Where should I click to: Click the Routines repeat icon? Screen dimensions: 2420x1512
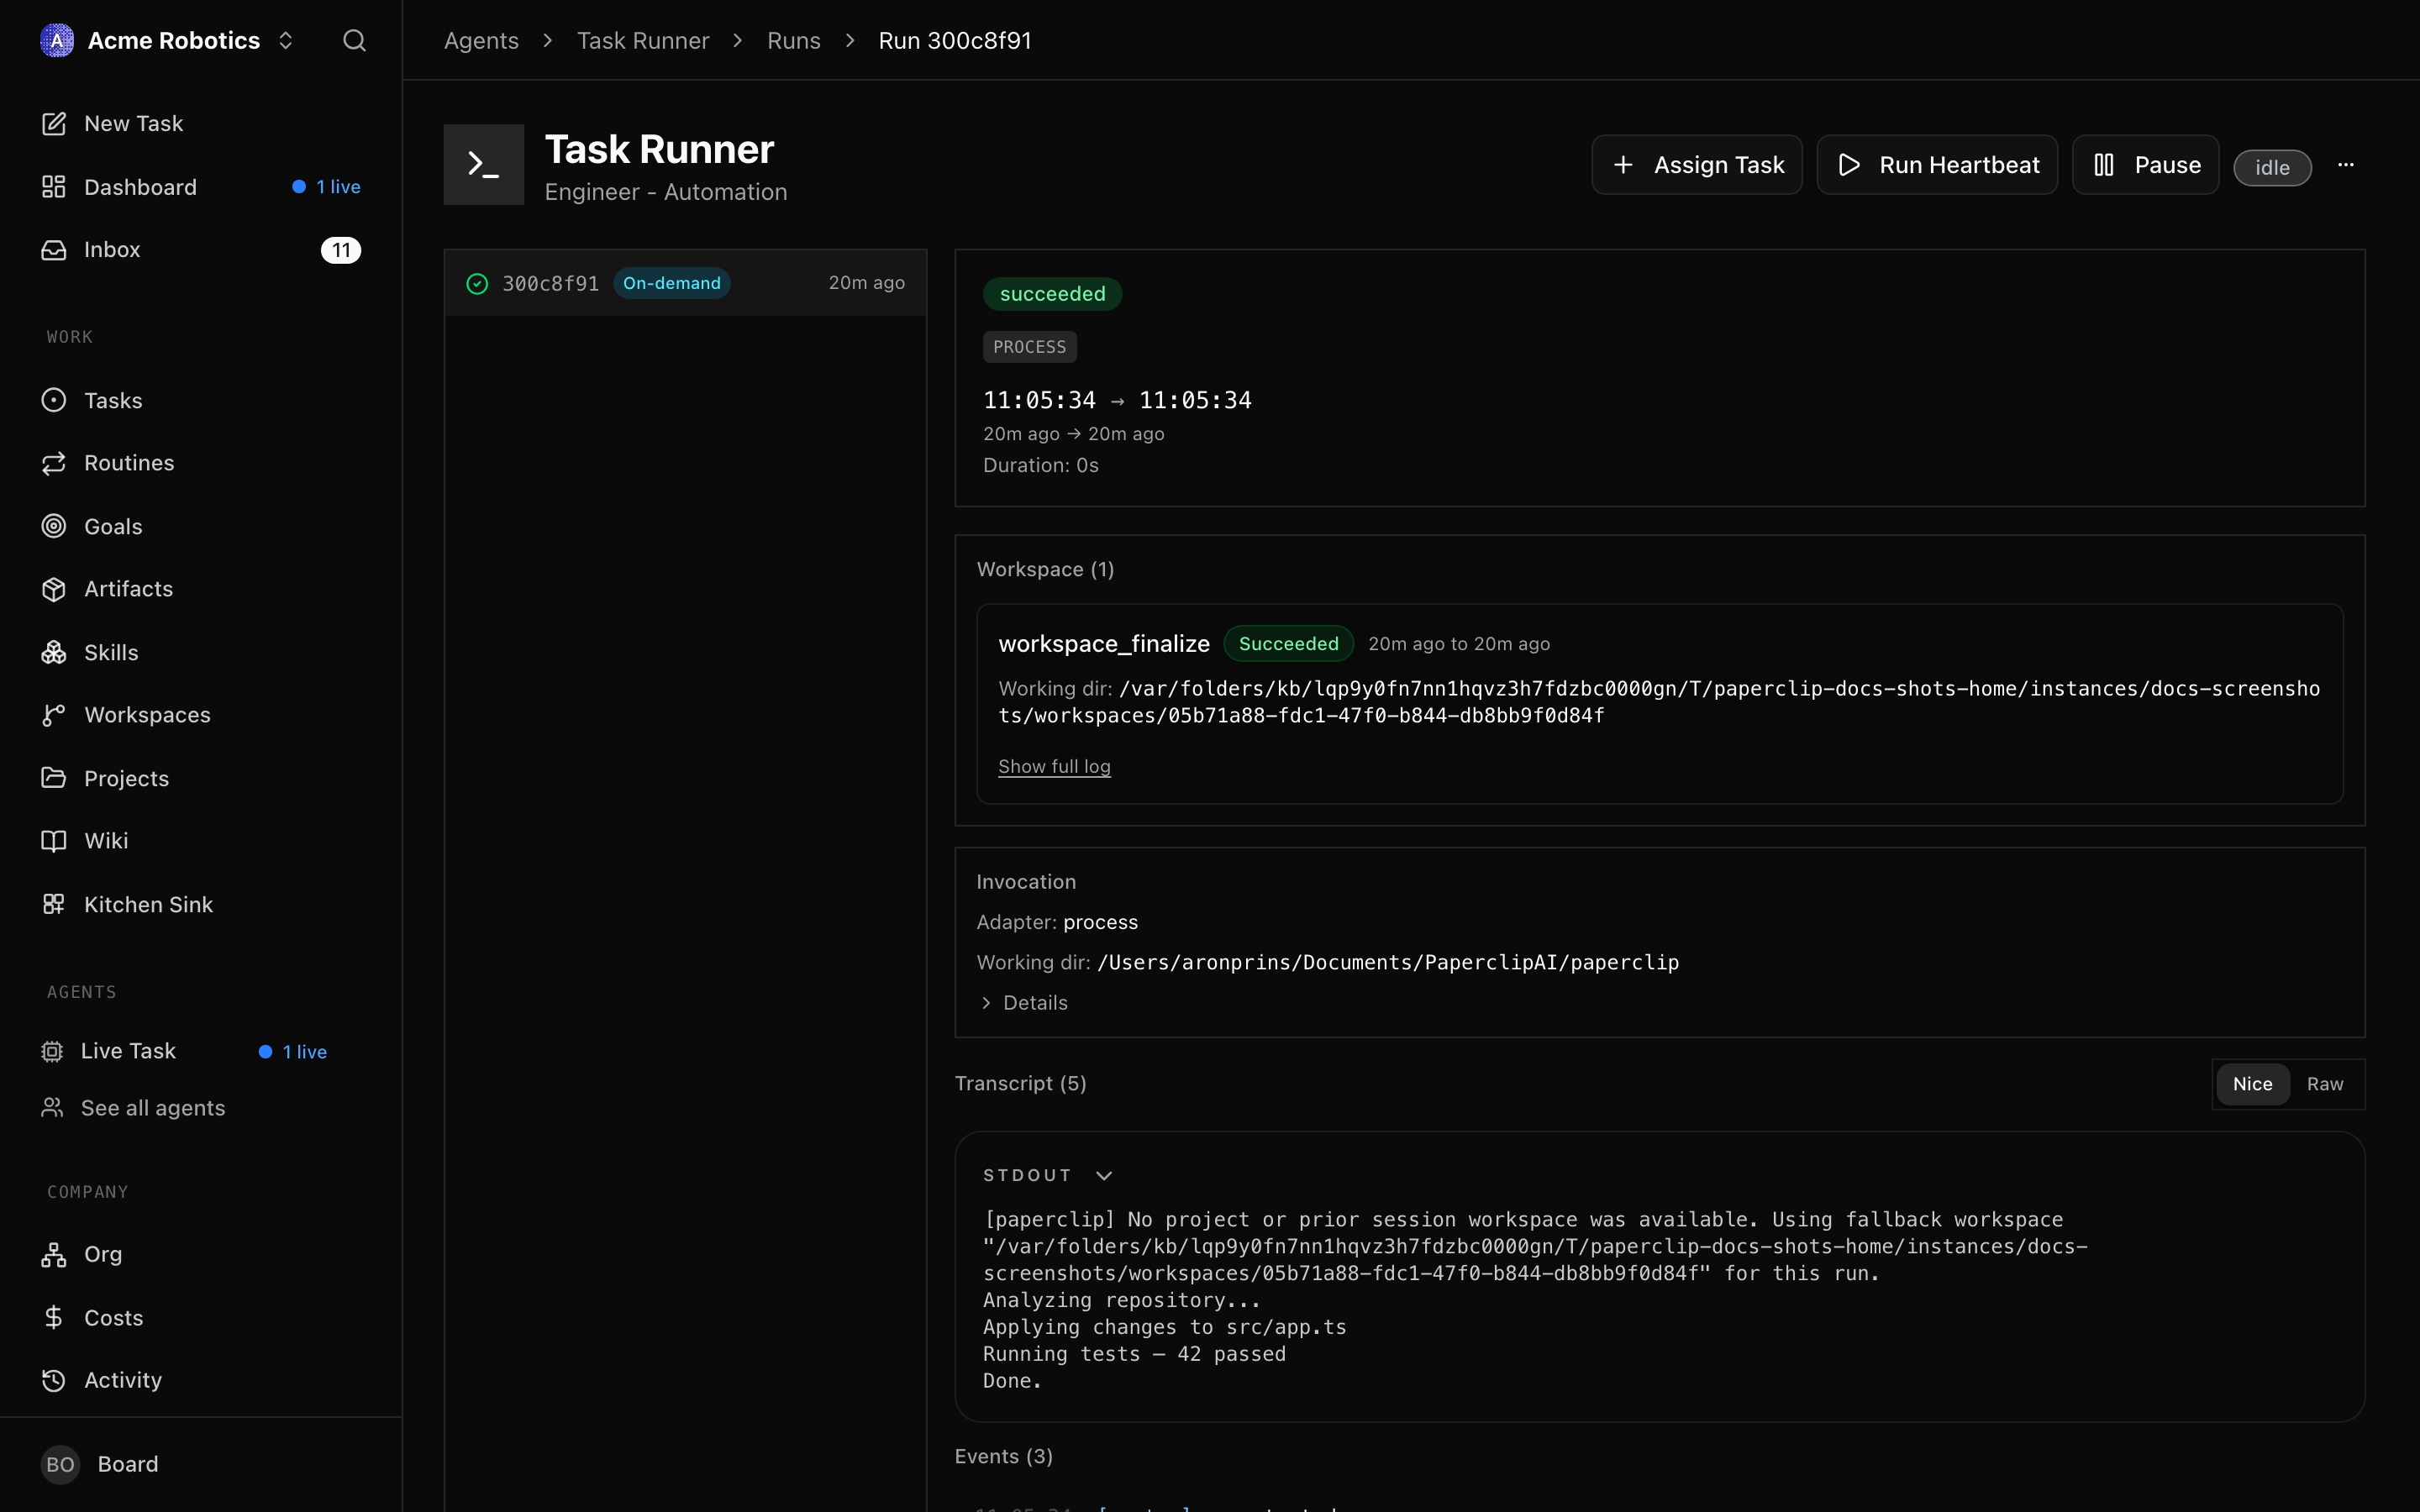pos(54,463)
